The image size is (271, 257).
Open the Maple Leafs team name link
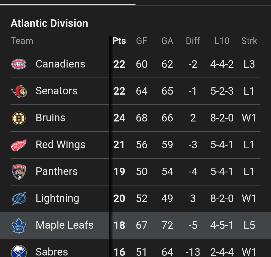64,225
